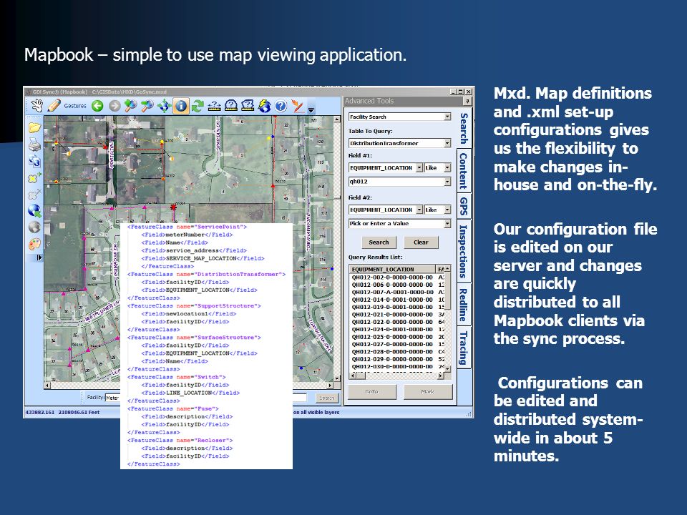Open the qh012 value dropdown
The height and width of the screenshot is (515, 687).
click(x=447, y=181)
